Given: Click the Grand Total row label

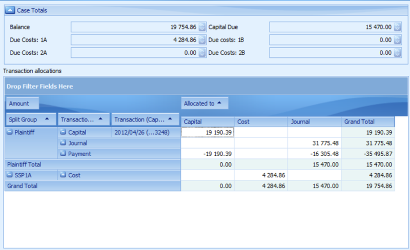Looking at the screenshot, I should tap(93, 186).
